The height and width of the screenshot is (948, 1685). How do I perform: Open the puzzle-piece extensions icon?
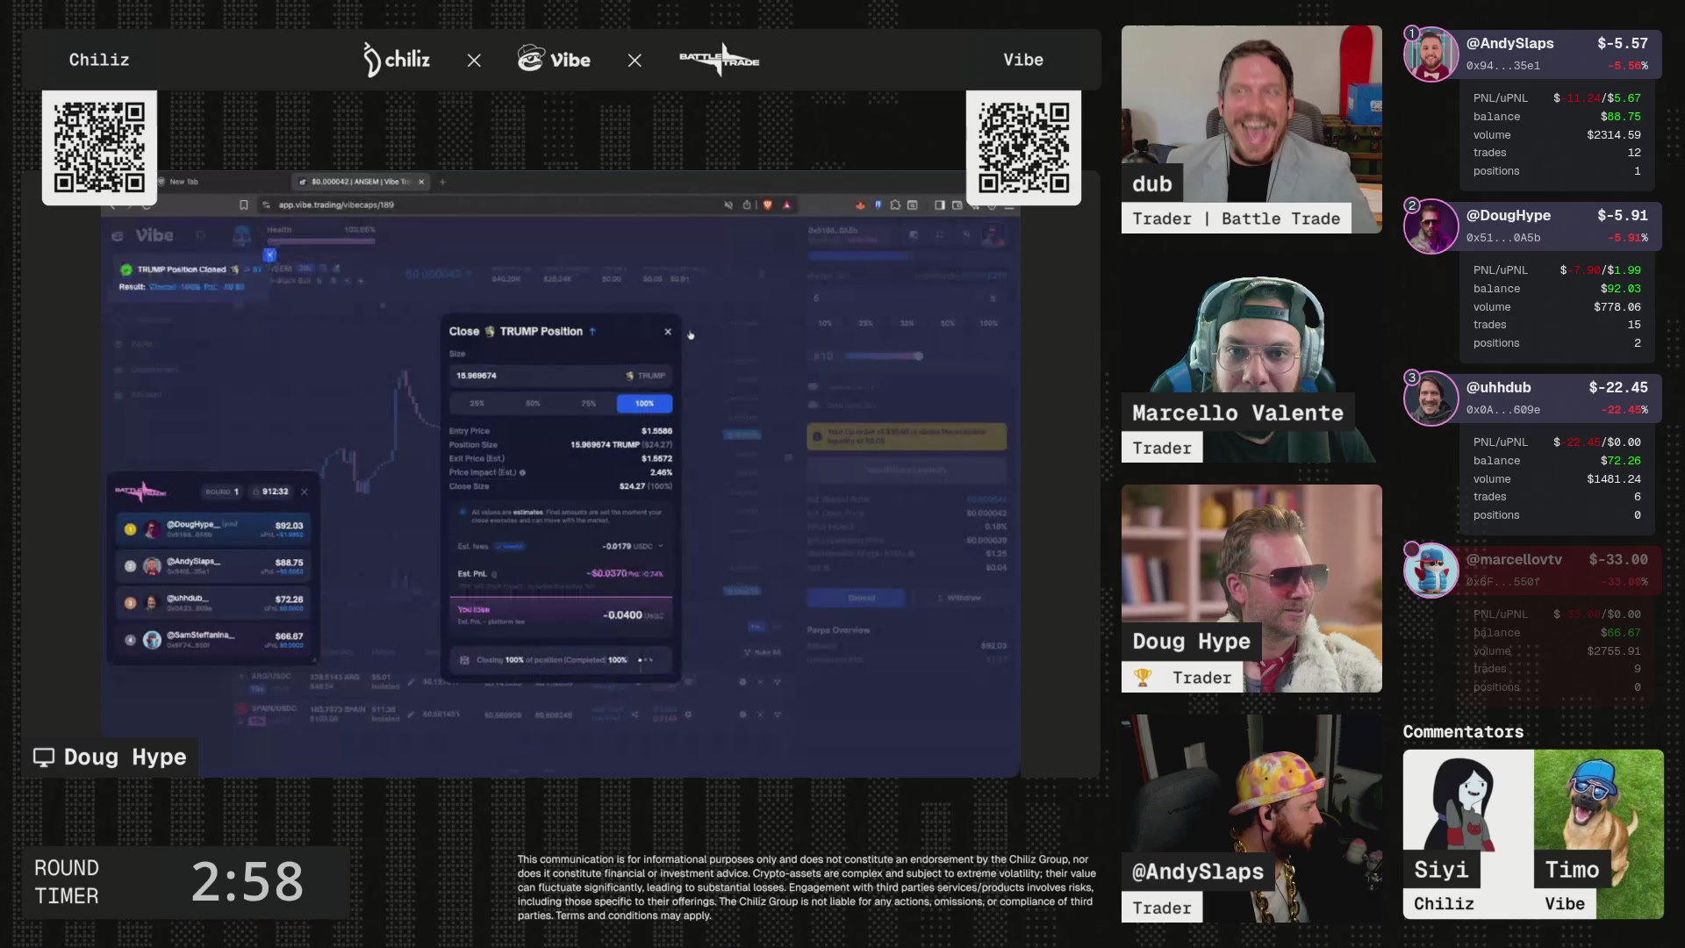click(894, 205)
